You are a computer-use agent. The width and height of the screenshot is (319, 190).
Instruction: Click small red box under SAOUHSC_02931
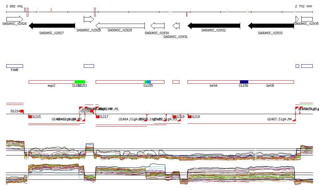(176, 82)
